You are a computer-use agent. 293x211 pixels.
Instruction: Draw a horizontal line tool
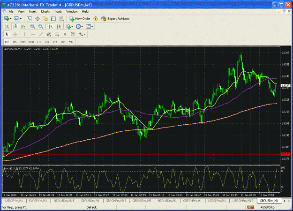(x=33, y=34)
